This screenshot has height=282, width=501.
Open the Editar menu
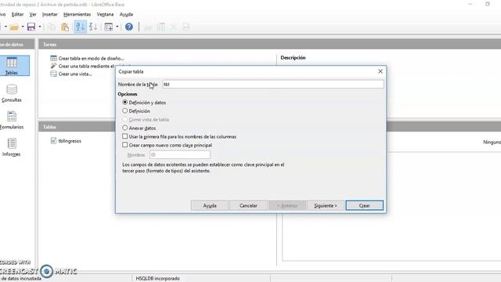pos(17,14)
